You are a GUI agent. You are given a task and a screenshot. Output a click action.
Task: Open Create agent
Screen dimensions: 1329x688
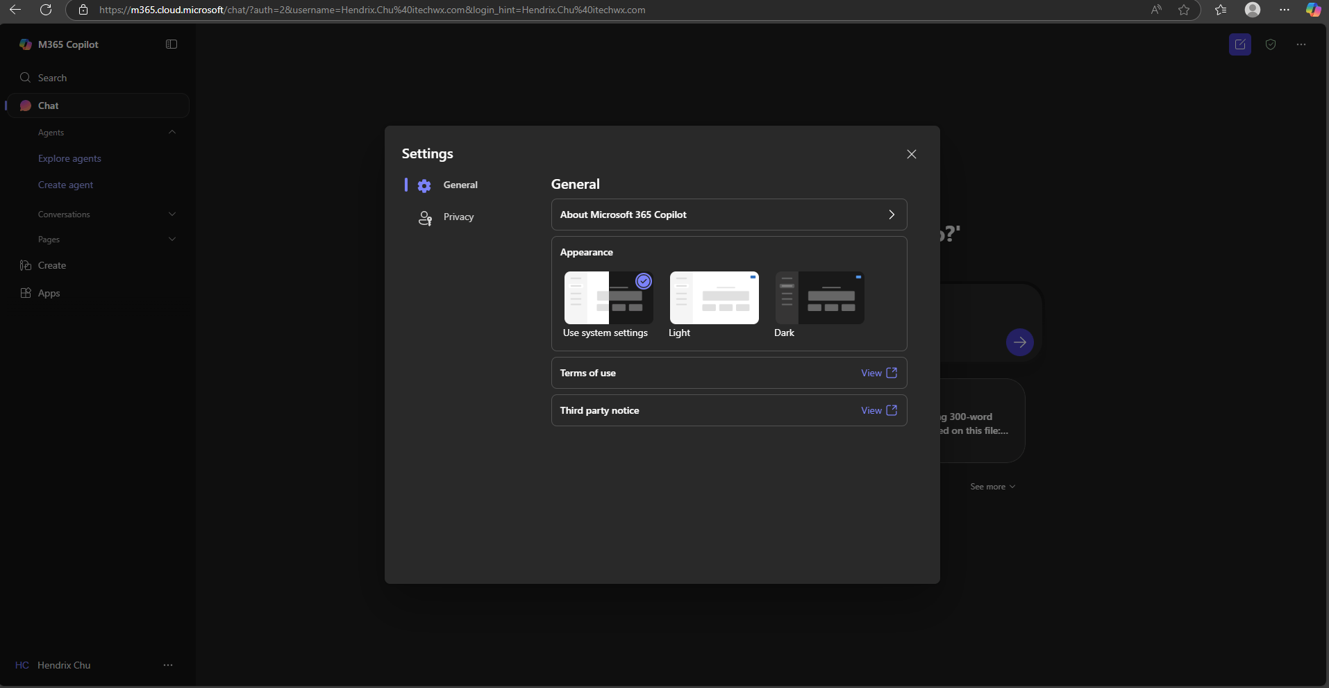coord(65,185)
